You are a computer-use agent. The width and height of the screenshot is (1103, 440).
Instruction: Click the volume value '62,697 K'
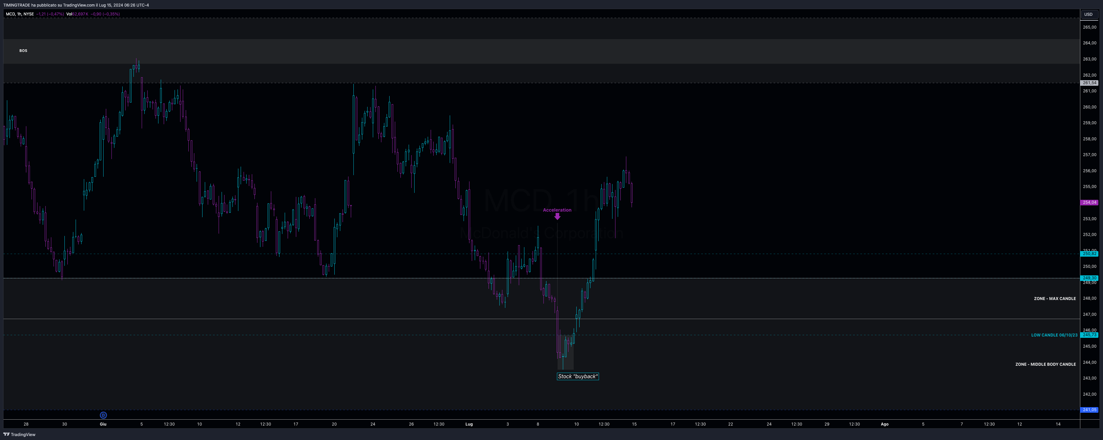point(80,14)
